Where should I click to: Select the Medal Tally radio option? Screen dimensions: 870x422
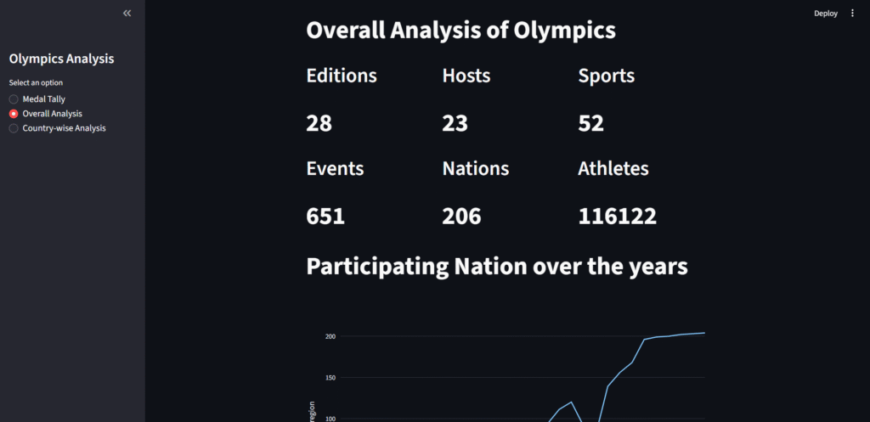click(14, 99)
